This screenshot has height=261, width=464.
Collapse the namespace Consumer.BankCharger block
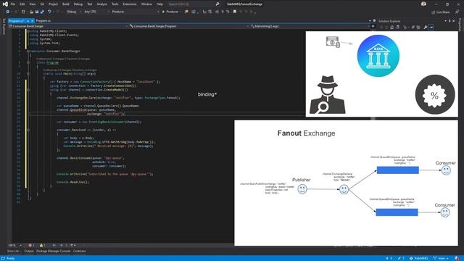[x=28, y=51]
